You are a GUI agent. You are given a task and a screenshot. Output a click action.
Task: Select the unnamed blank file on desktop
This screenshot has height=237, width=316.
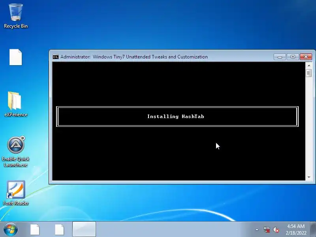[16, 57]
